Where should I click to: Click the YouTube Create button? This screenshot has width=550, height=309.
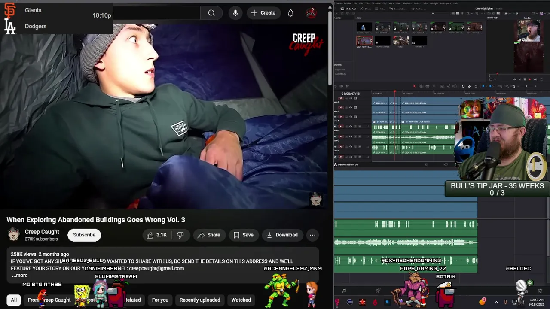click(263, 13)
